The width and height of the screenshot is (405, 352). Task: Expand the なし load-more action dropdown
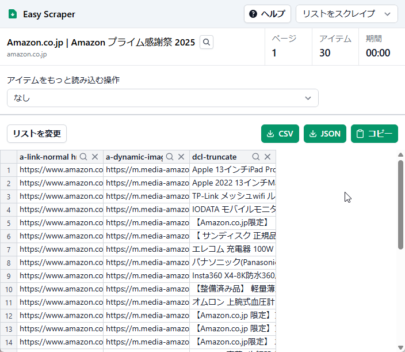[x=163, y=98]
